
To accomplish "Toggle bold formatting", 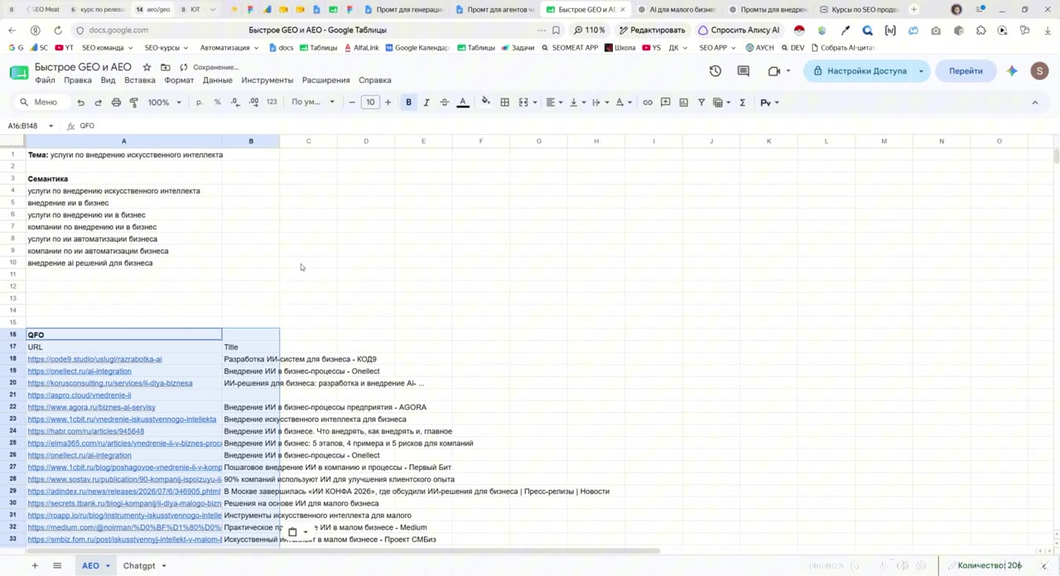I will 408,103.
